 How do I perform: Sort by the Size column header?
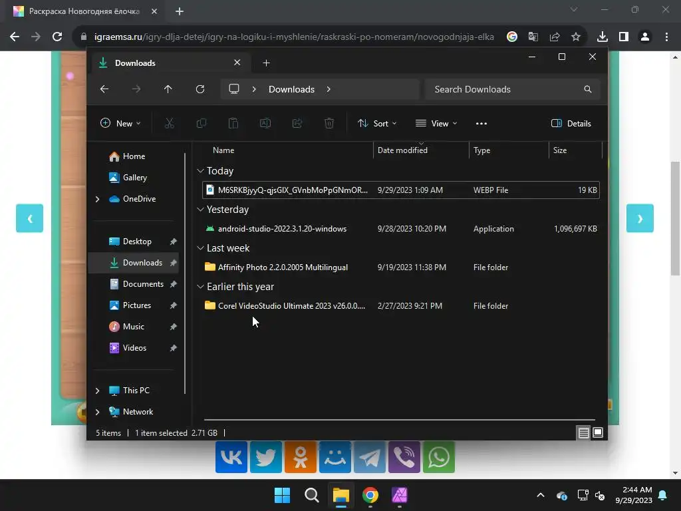click(x=560, y=150)
